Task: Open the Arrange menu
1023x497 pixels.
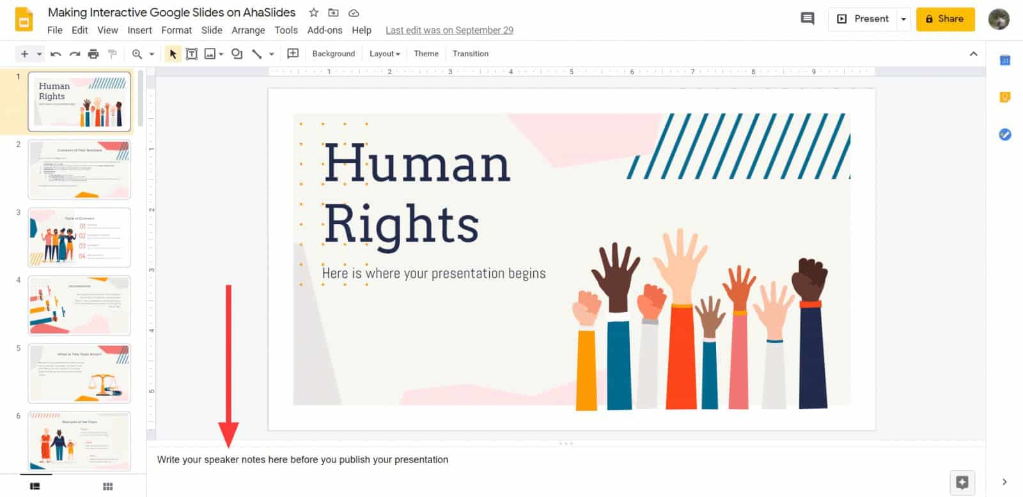Action: coord(248,30)
